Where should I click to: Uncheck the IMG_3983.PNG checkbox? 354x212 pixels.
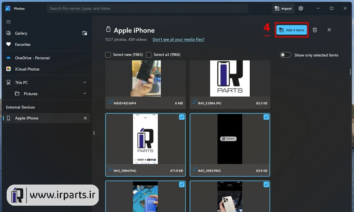[266, 117]
